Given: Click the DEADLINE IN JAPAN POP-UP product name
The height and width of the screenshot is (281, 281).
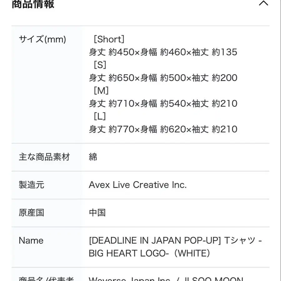Looking at the screenshot, I should tap(175, 241).
